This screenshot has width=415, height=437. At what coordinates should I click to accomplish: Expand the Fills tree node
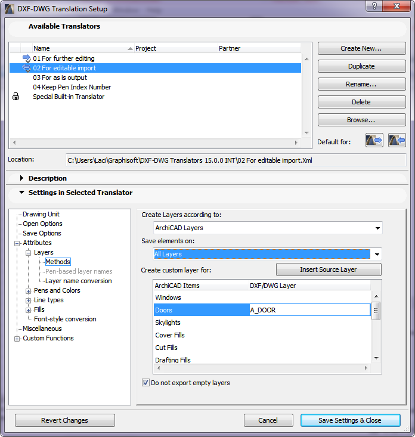(x=28, y=310)
